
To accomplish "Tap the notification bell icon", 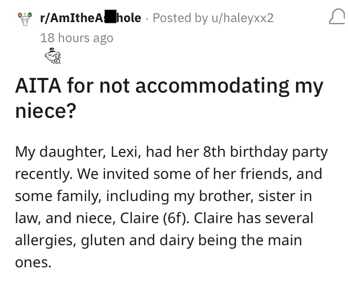I will pyautogui.click(x=337, y=18).
